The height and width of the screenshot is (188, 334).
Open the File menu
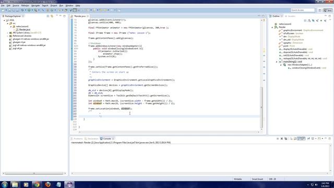tap(3, 6)
